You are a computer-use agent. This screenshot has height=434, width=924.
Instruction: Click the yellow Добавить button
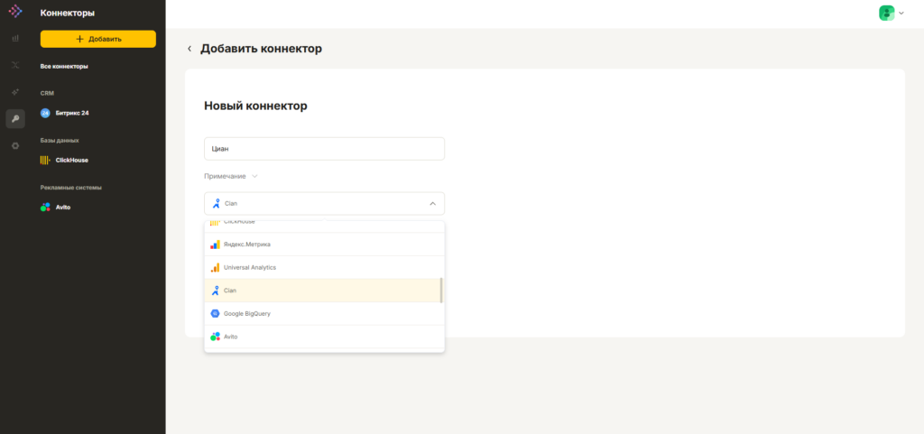(97, 39)
